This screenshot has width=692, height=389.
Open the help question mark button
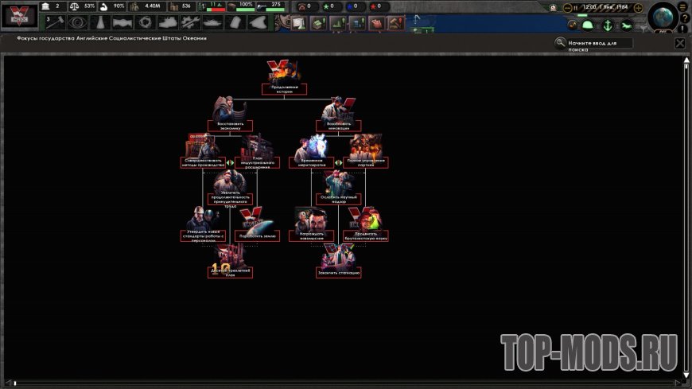[x=684, y=18]
